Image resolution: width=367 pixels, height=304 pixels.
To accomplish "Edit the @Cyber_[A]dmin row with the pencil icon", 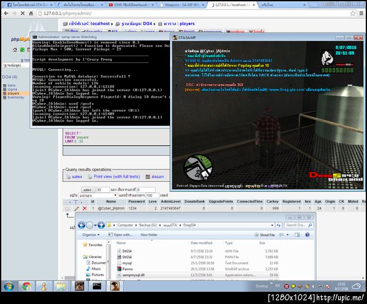I will 76,208.
